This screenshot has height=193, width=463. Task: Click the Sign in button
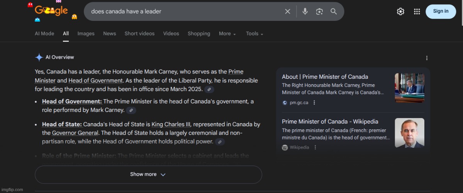440,12
